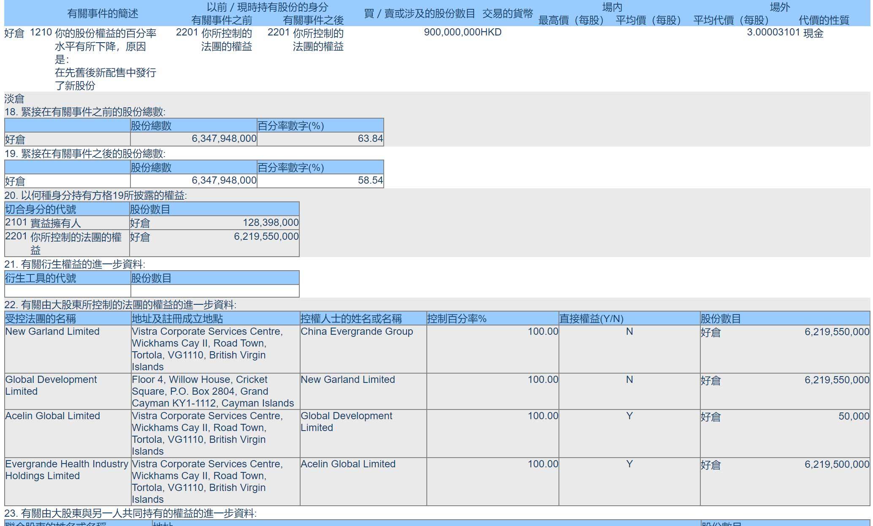Viewport: 873px width, 526px height.
Task: Click section 23 heading on jointly held interests
Action: click(x=130, y=513)
